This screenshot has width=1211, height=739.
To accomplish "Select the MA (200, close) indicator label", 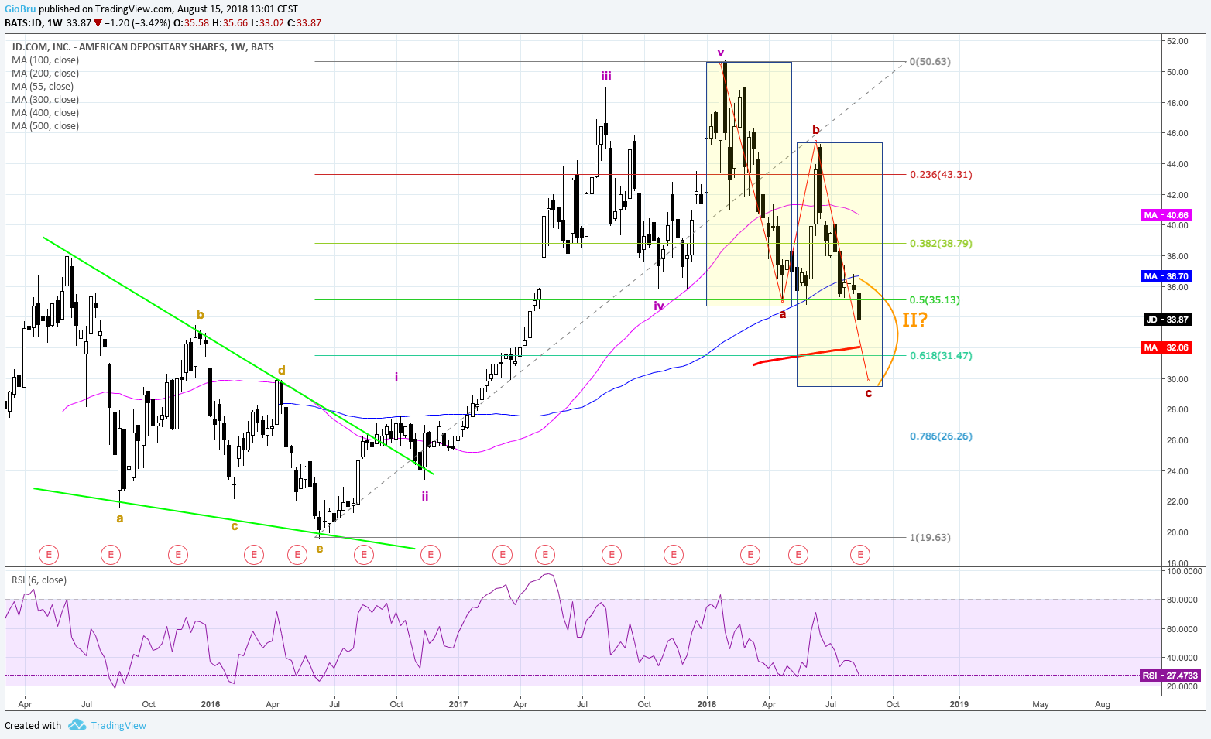I will [45, 73].
